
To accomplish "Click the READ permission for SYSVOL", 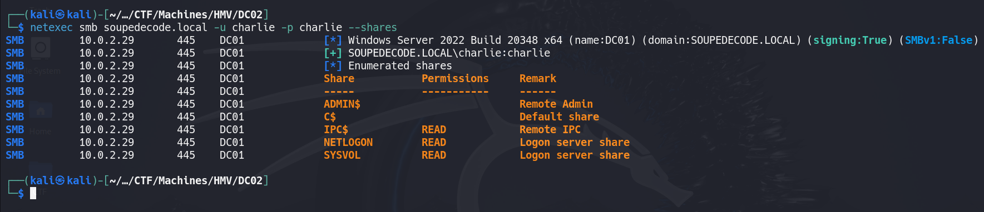I will click(x=434, y=155).
